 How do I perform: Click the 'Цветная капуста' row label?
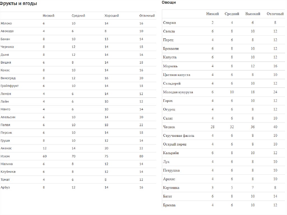[177, 75]
